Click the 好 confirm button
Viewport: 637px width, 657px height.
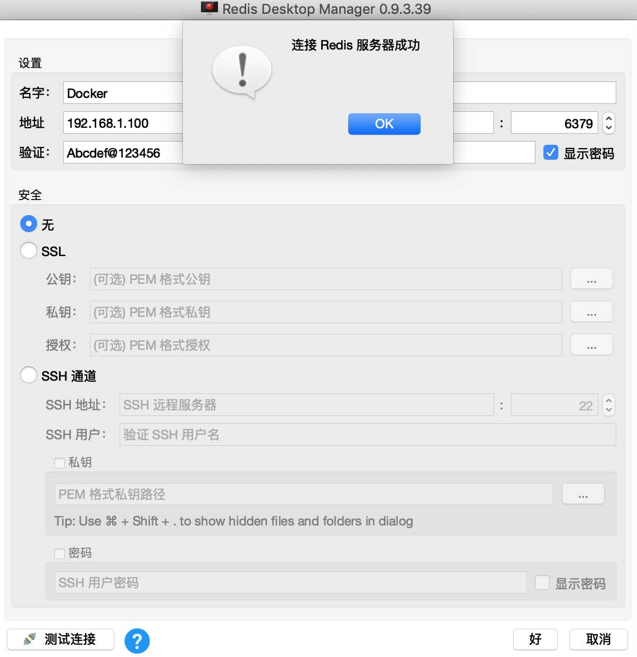click(535, 639)
